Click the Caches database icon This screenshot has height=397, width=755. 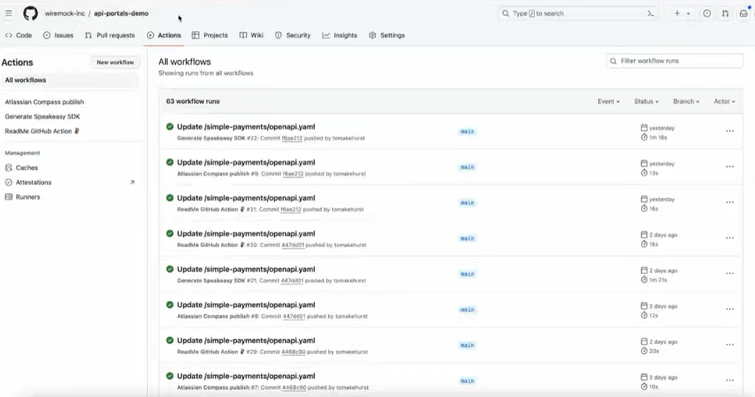[x=9, y=168]
